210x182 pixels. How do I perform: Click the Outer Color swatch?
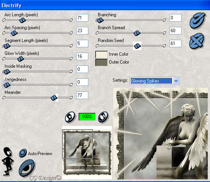point(101,62)
